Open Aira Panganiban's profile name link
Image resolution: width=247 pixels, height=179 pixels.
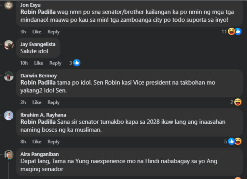pos(39,154)
